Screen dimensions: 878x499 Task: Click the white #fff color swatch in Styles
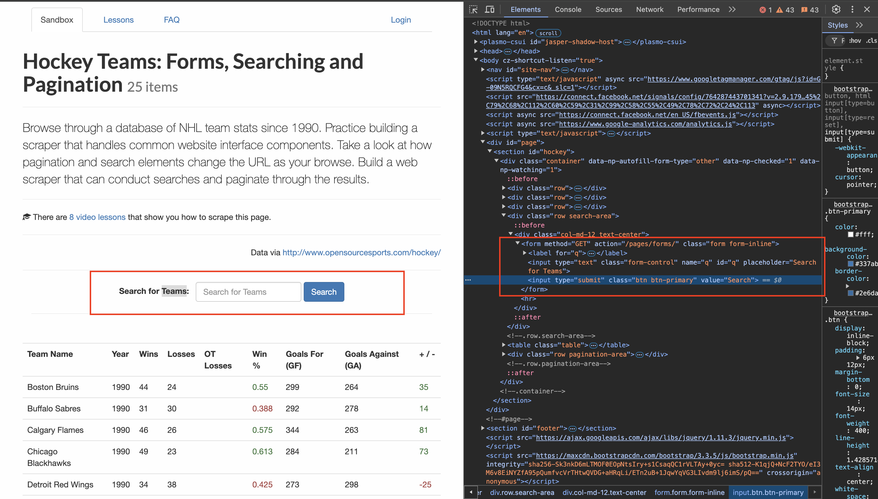coord(851,234)
